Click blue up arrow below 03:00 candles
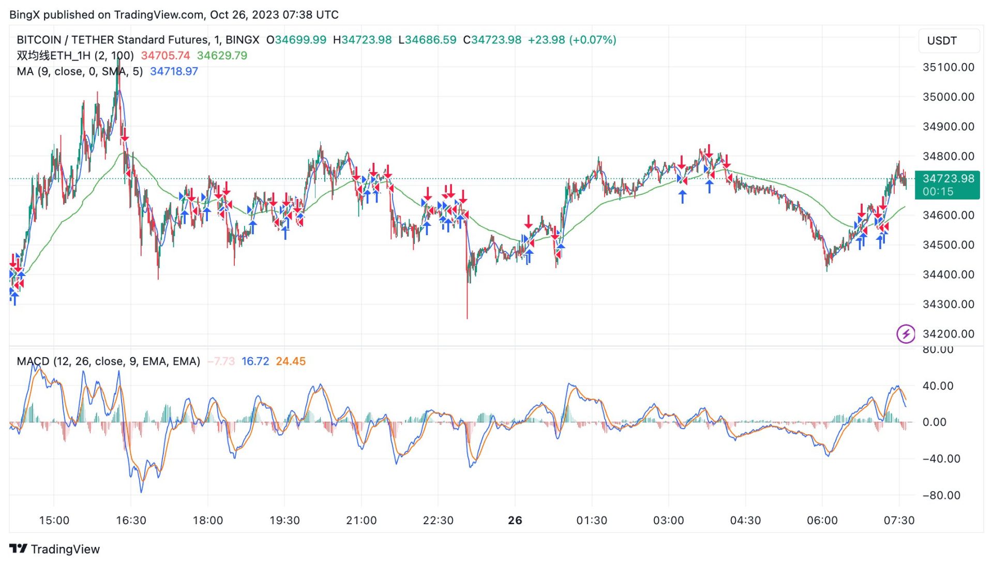The image size is (993, 565). pos(683,196)
